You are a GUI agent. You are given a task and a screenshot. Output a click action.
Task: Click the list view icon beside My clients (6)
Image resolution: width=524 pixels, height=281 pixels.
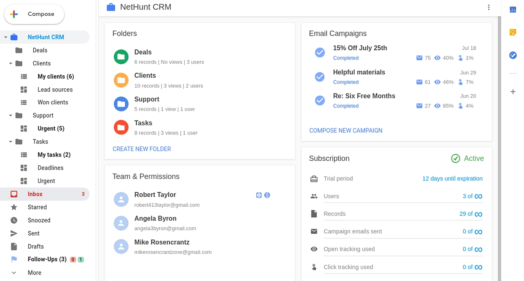pyautogui.click(x=24, y=76)
